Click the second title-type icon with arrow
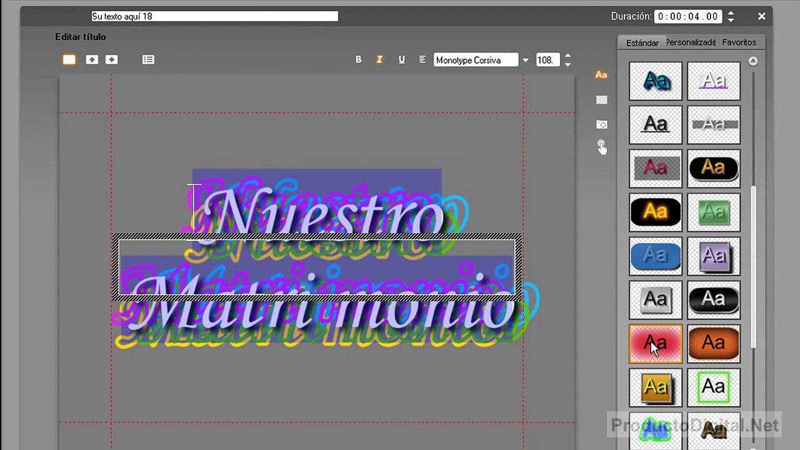Screen dimensions: 800x450 (92, 59)
